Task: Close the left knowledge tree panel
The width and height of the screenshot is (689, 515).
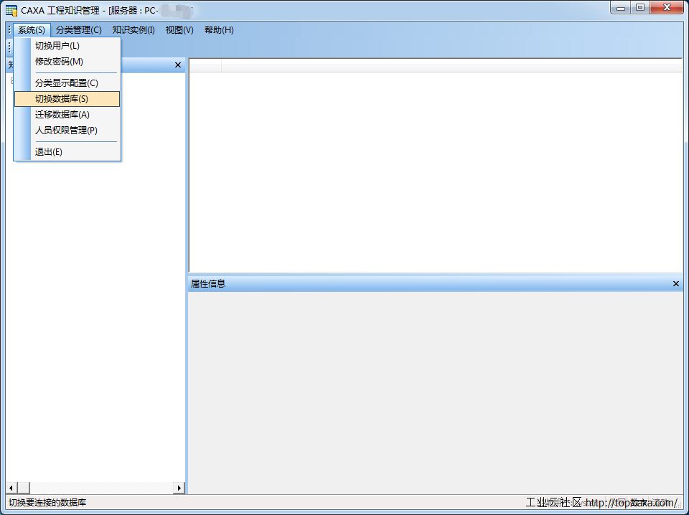Action: (178, 65)
